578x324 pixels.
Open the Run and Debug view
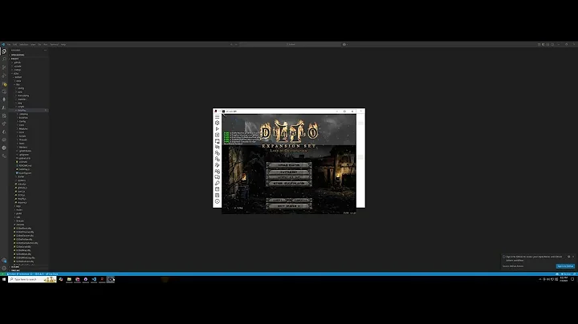pos(4,75)
